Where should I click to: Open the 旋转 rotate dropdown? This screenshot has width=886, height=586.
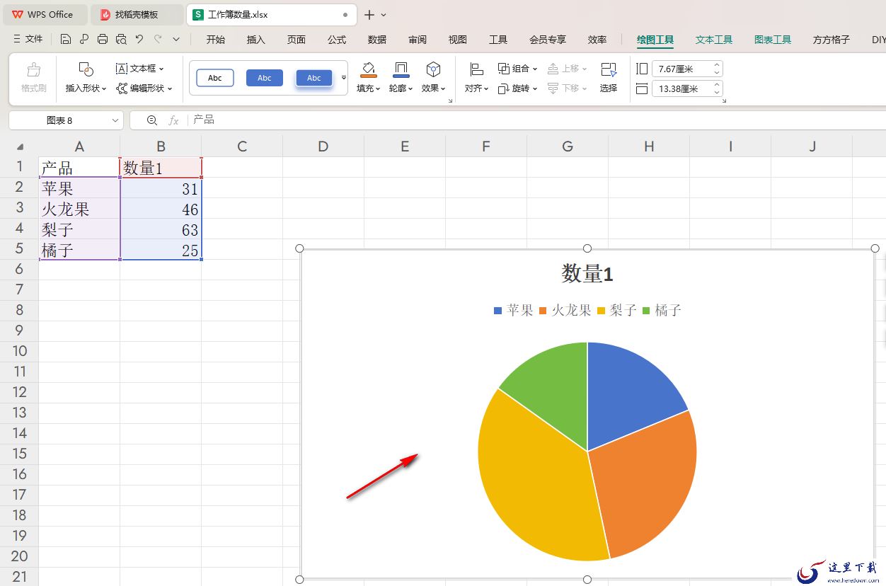(518, 88)
